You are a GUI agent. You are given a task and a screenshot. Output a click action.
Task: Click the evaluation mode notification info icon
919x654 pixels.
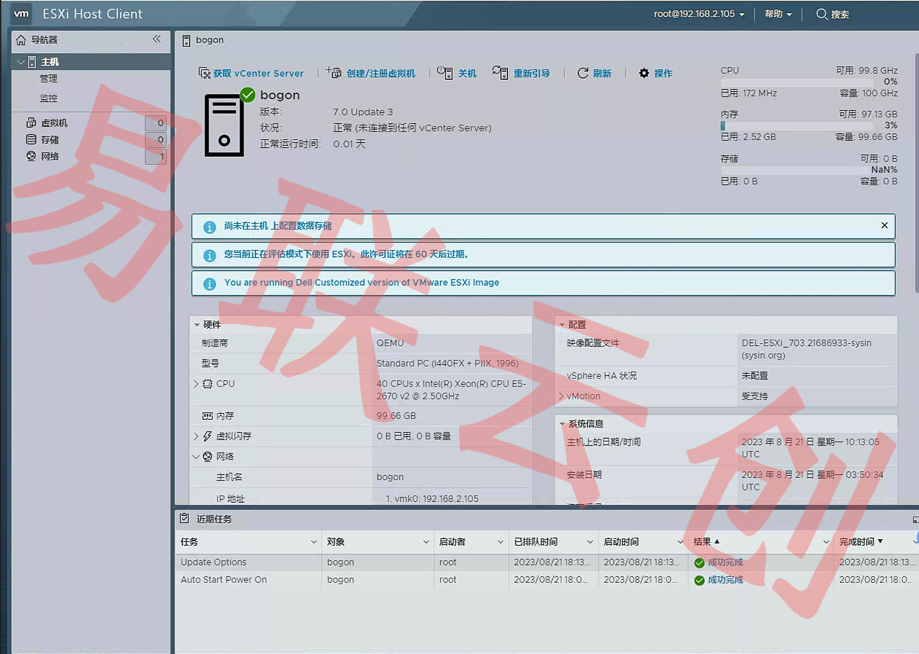coord(209,255)
